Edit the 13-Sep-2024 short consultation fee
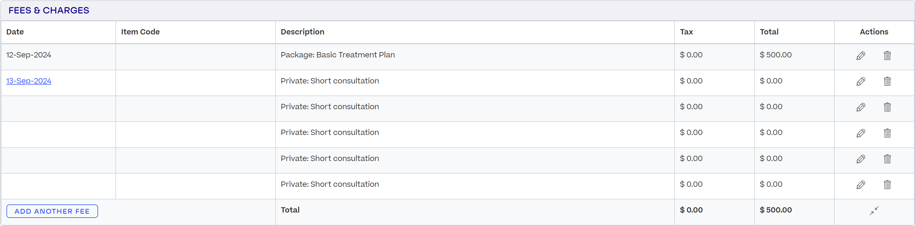915x226 pixels. click(x=861, y=81)
